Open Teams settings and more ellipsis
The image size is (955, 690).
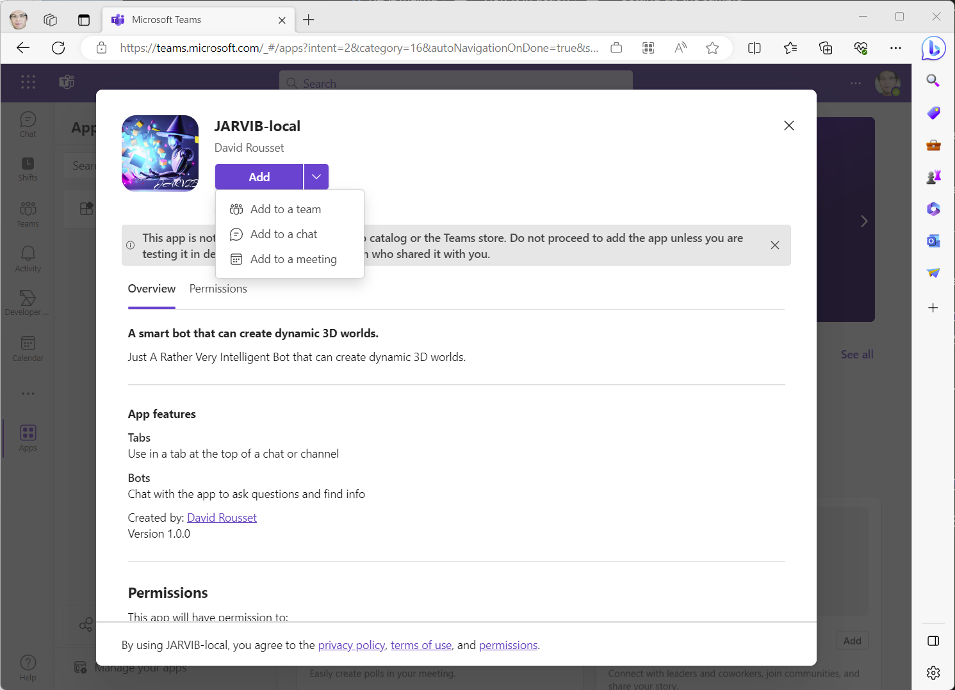coord(856,83)
